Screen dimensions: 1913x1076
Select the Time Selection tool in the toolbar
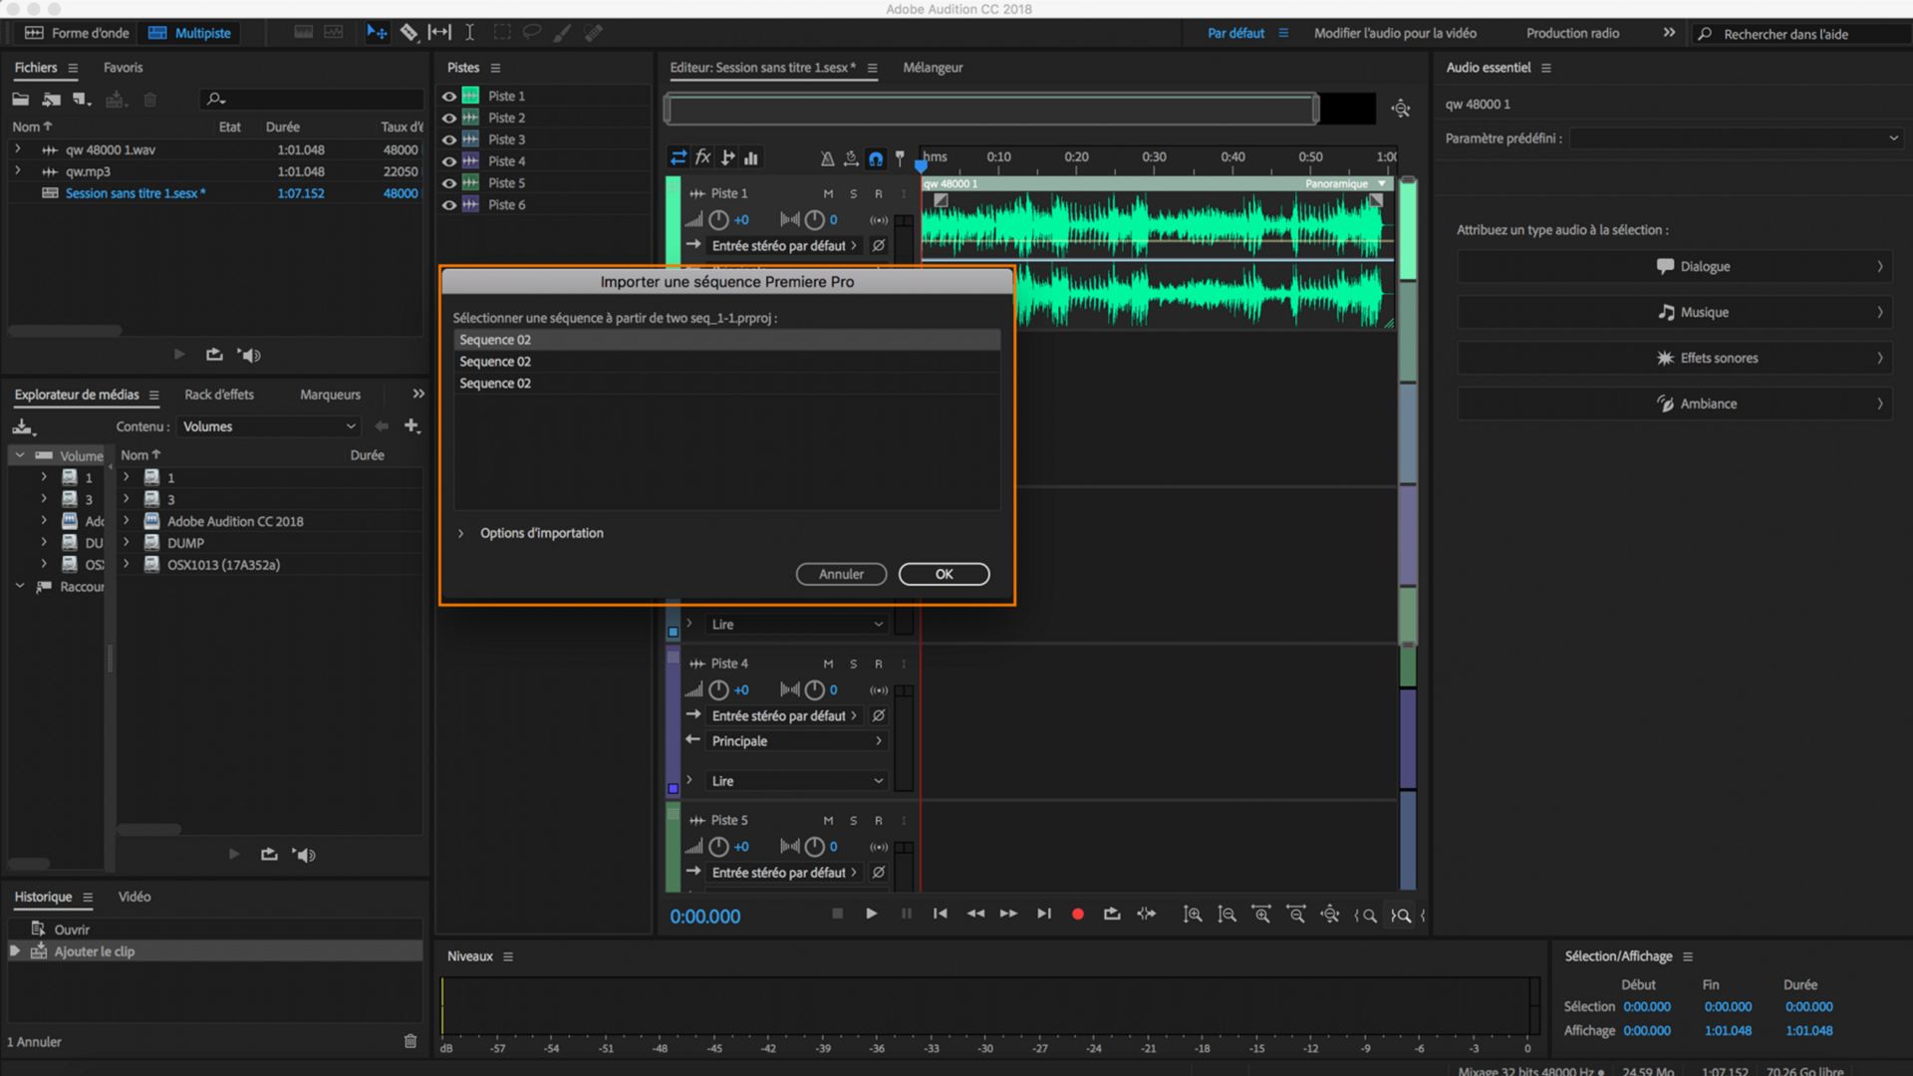(469, 32)
